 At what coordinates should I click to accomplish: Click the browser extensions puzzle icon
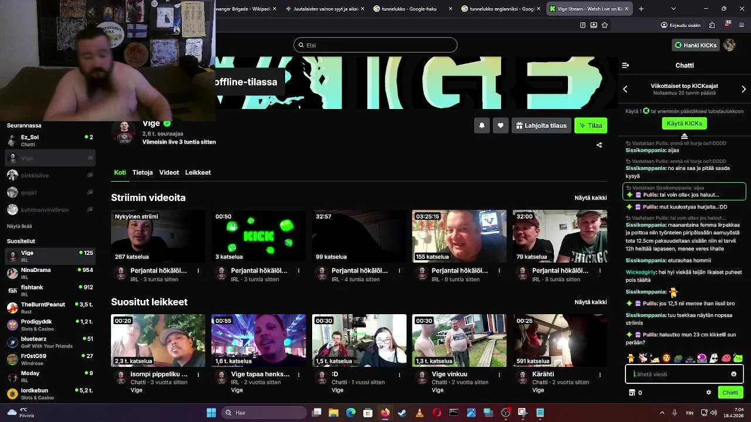click(x=712, y=25)
